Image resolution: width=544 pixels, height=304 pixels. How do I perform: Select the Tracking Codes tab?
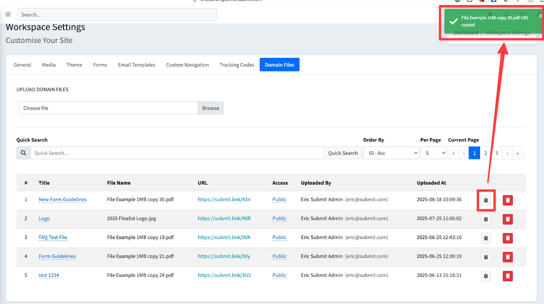[237, 65]
